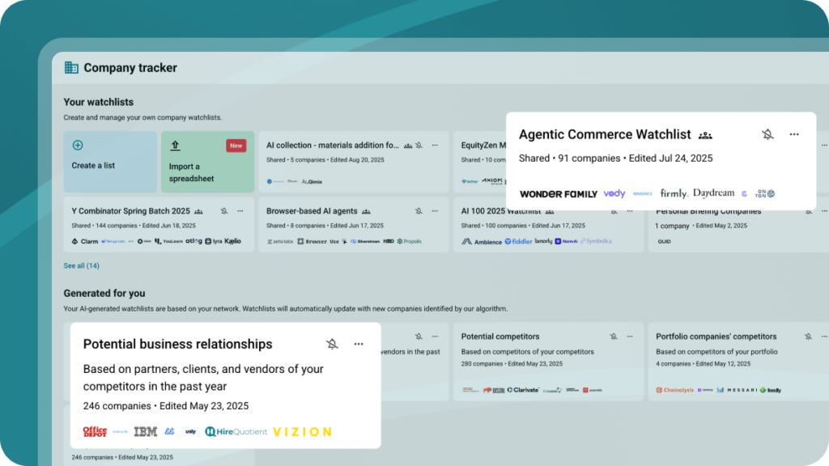Click the upload icon on Import a spreadsheet
The height and width of the screenshot is (466, 829).
pyautogui.click(x=175, y=146)
